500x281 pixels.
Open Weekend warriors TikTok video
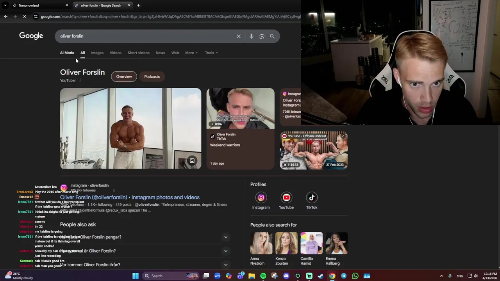(x=240, y=129)
